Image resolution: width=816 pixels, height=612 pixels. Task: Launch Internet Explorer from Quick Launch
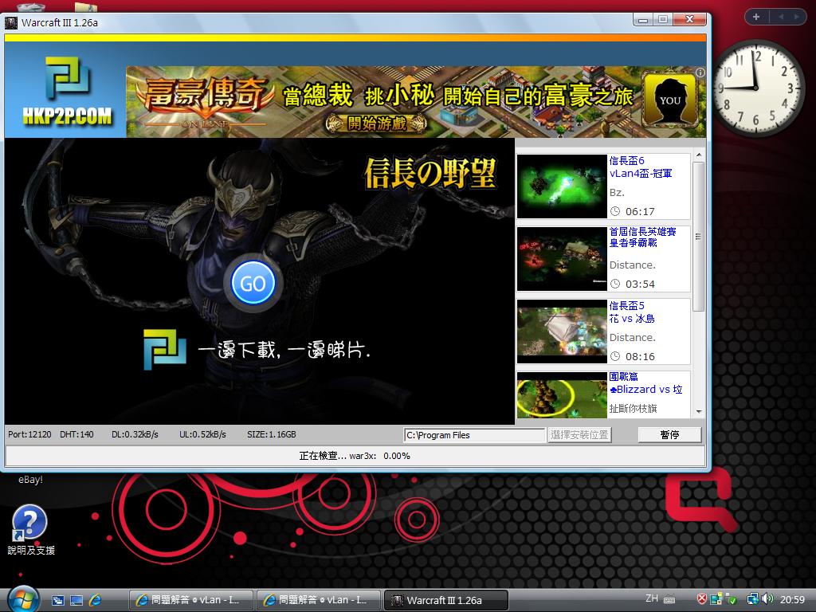click(x=96, y=599)
